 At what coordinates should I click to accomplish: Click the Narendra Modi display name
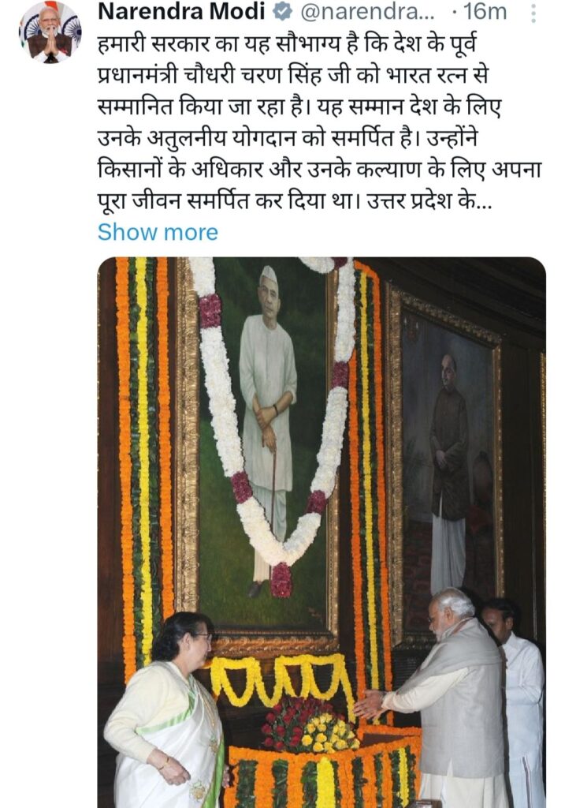click(182, 12)
